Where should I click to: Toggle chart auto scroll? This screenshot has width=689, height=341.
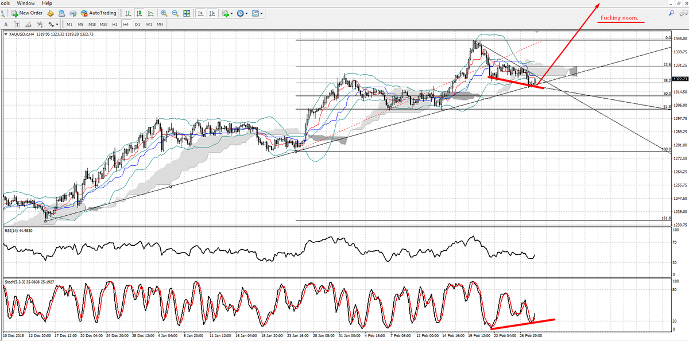click(x=200, y=13)
